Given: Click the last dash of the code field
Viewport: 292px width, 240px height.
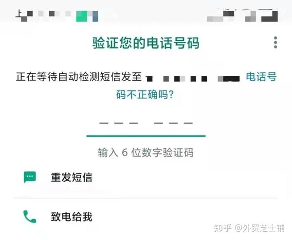Looking at the screenshot, I should pos(188,123).
